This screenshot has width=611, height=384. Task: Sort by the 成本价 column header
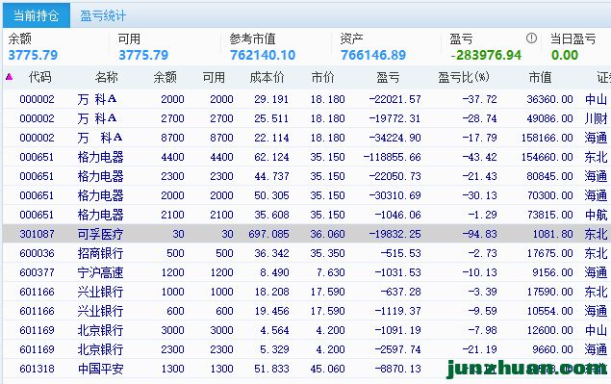[267, 77]
